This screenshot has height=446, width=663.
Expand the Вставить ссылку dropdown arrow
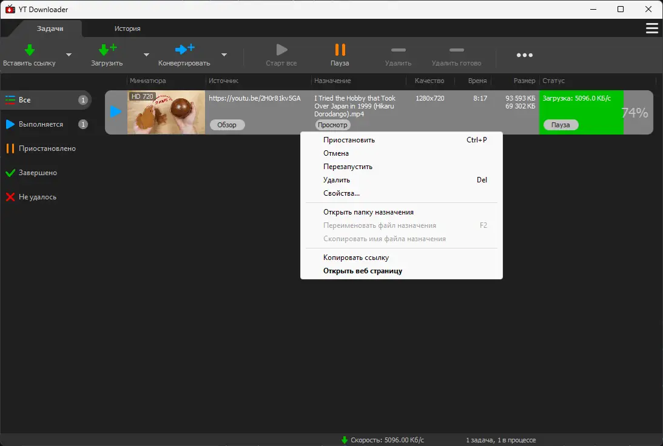pyautogui.click(x=69, y=55)
